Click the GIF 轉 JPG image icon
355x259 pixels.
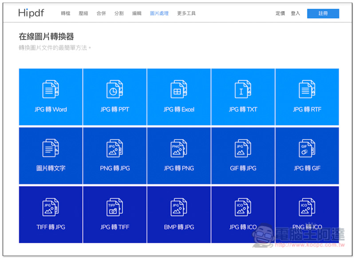click(243, 148)
